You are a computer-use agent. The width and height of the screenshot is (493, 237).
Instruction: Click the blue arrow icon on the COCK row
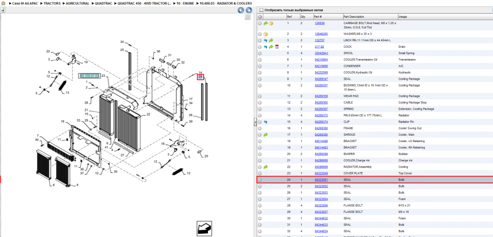click(x=266, y=47)
